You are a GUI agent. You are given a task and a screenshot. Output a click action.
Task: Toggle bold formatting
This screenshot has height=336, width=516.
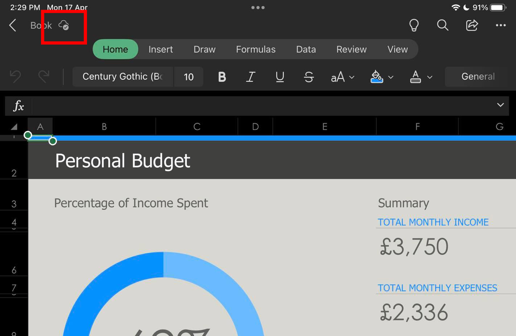point(222,77)
